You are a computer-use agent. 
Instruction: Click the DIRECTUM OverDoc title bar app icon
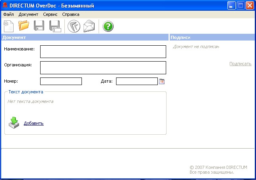tap(5, 6)
